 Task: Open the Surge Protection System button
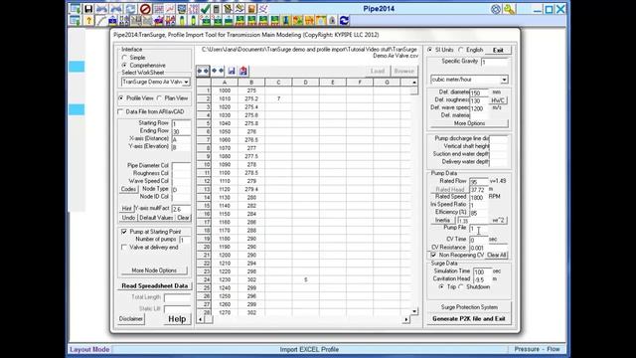469,307
